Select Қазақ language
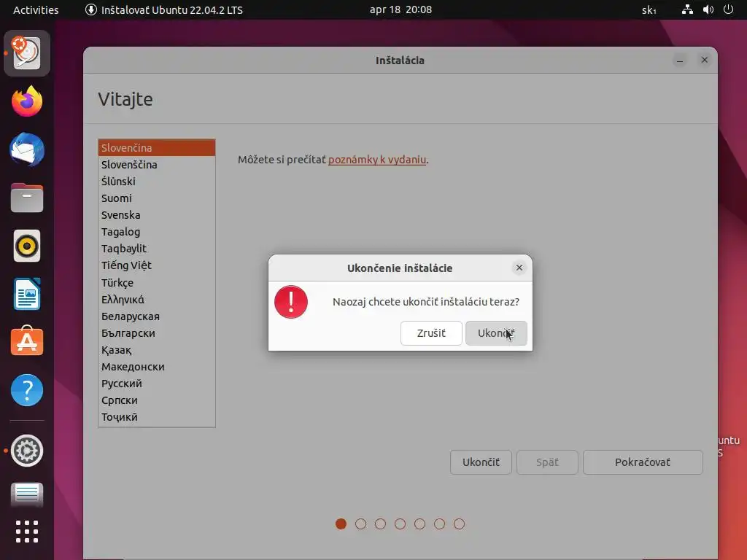Viewport: 747px width, 560px height. pos(157,349)
